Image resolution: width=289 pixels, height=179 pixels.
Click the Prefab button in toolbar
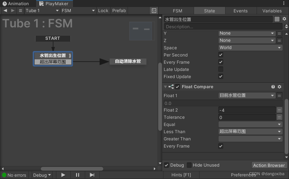[119, 11]
